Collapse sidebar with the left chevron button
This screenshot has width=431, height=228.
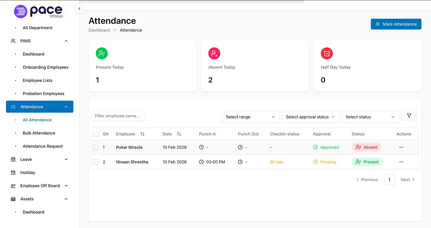coord(79,9)
